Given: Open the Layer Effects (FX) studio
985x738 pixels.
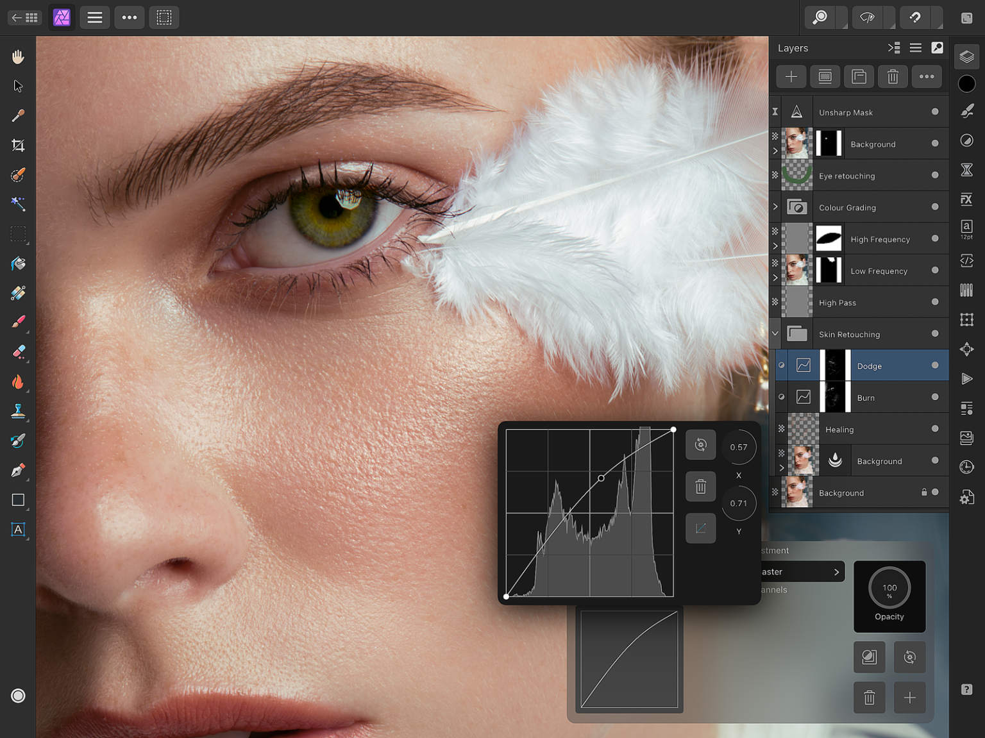Looking at the screenshot, I should [966, 199].
